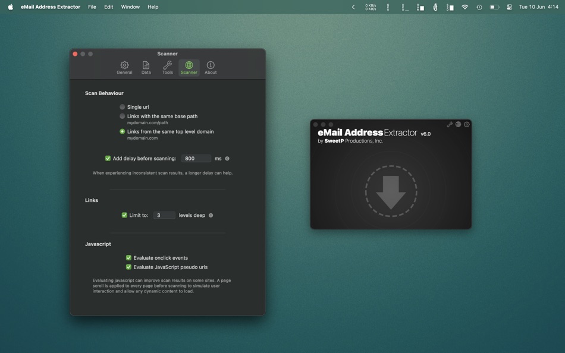Open the General preferences tab
This screenshot has height=353, width=565.
tap(124, 68)
